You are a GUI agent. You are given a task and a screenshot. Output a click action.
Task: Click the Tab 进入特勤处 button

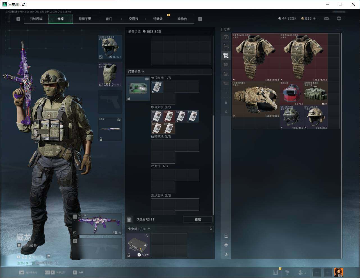point(28,272)
